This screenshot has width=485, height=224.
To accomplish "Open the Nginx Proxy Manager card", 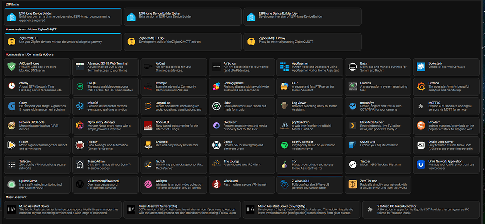I will [105, 126].
